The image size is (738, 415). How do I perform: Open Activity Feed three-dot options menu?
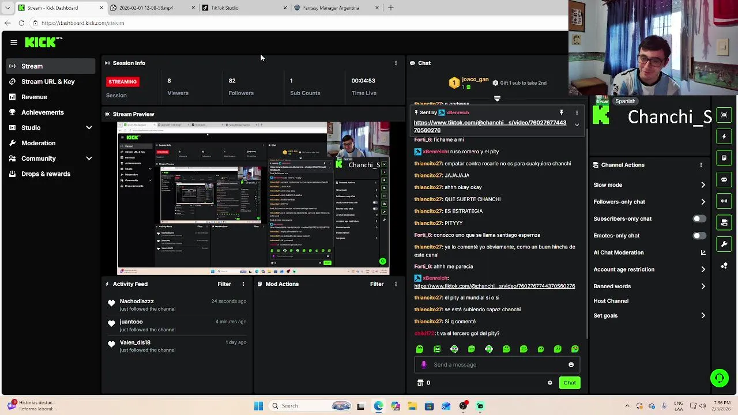243,284
